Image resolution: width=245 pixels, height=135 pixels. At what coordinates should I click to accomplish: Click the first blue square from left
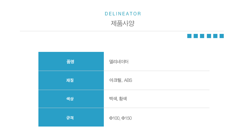click(189, 36)
